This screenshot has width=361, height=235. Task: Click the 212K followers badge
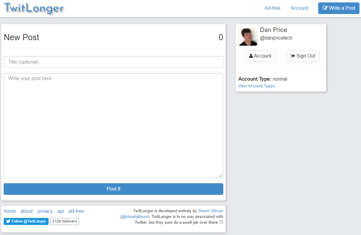(65, 221)
